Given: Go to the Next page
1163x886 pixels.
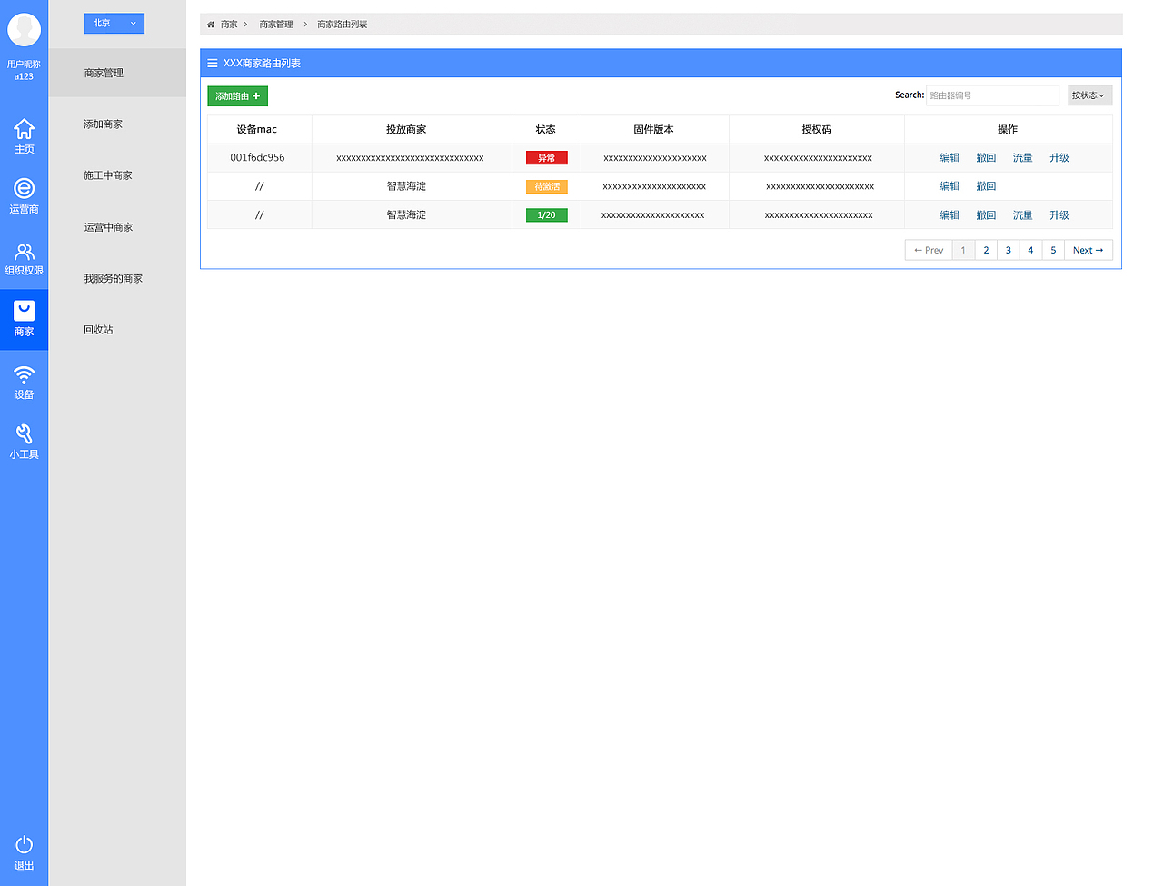Looking at the screenshot, I should (1088, 250).
